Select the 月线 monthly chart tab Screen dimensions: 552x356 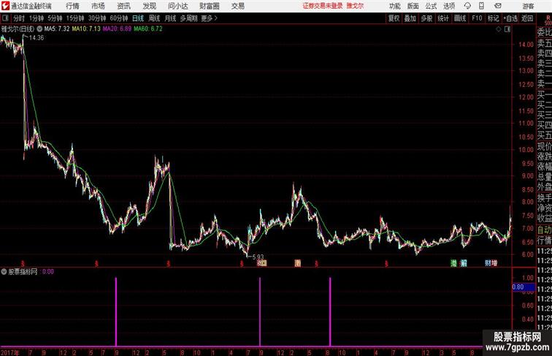point(170,18)
